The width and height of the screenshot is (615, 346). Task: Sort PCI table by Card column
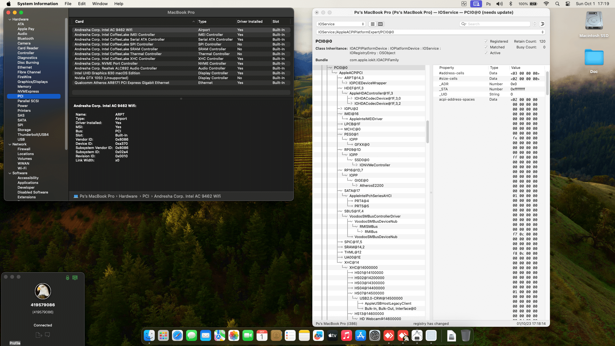pyautogui.click(x=135, y=21)
